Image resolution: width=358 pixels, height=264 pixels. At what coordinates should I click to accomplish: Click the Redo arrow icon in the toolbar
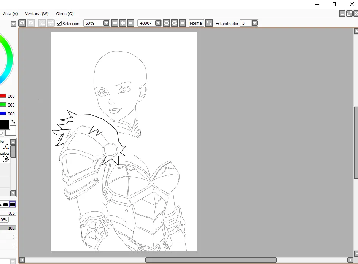31,23
